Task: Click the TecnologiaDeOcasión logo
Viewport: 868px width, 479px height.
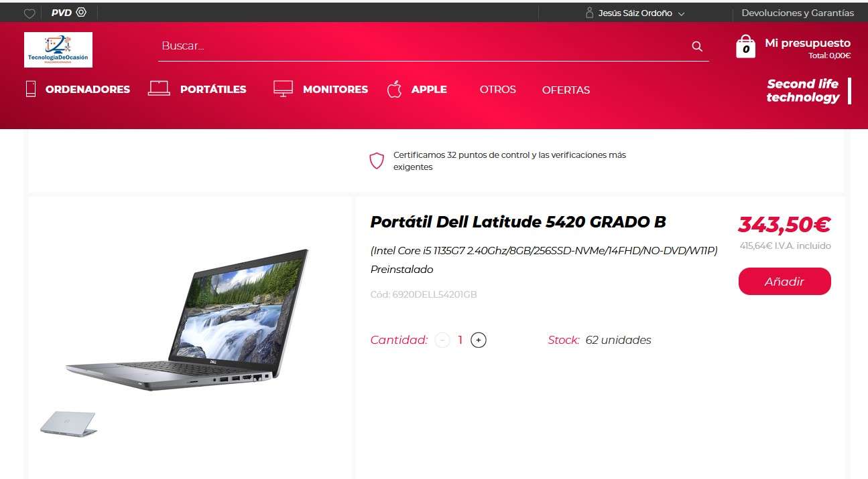Action: click(58, 50)
